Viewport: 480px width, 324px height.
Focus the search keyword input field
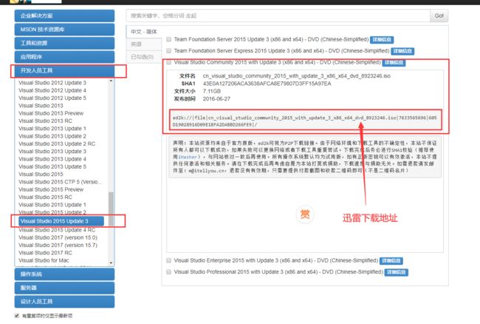pos(278,16)
